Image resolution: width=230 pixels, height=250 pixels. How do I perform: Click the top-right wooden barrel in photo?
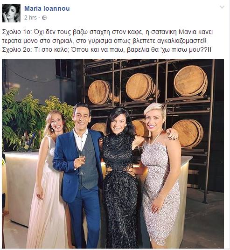[x=191, y=81]
